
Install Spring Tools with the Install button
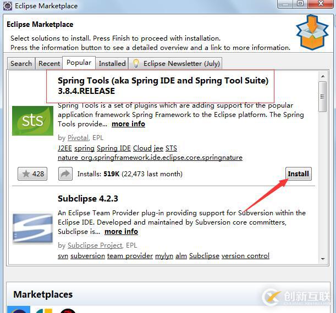[x=298, y=174]
